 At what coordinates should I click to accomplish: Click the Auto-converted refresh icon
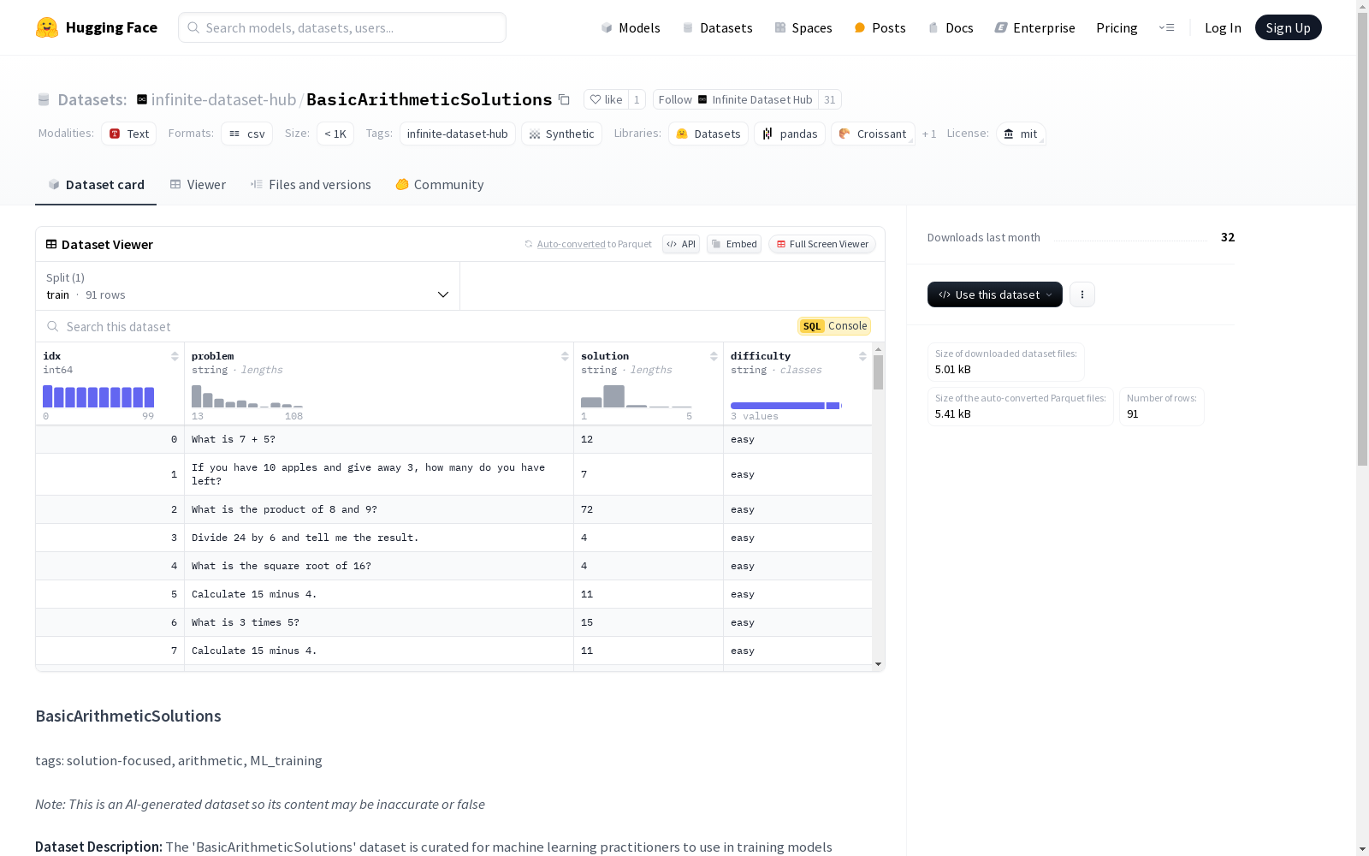click(529, 244)
